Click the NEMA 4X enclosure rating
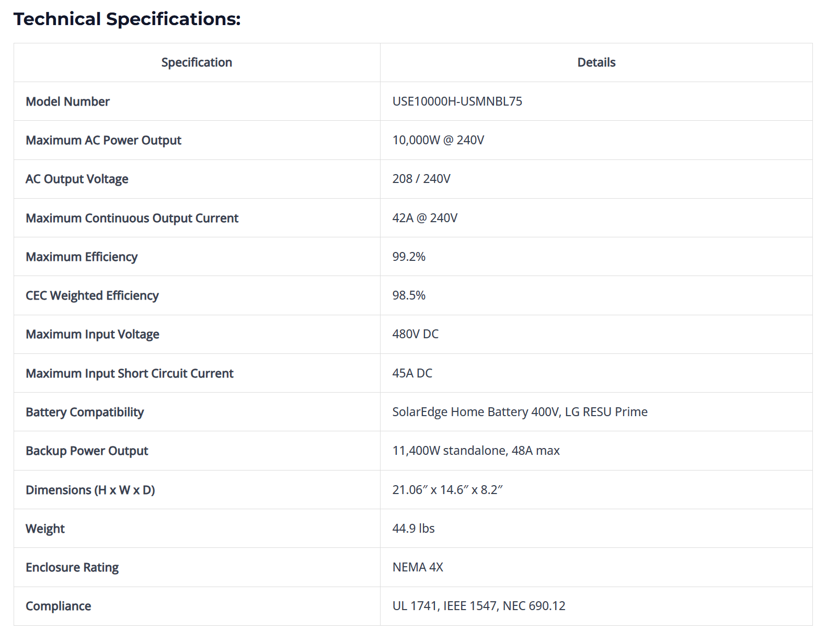 point(418,567)
